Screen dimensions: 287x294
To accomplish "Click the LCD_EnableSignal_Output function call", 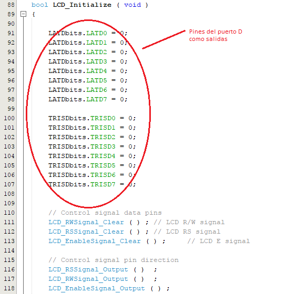I will (x=97, y=288).
